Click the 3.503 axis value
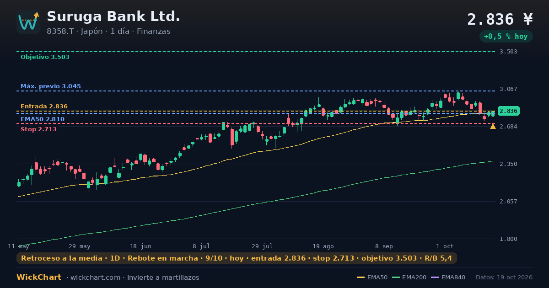Screen dimensions: 549x288 (508, 52)
